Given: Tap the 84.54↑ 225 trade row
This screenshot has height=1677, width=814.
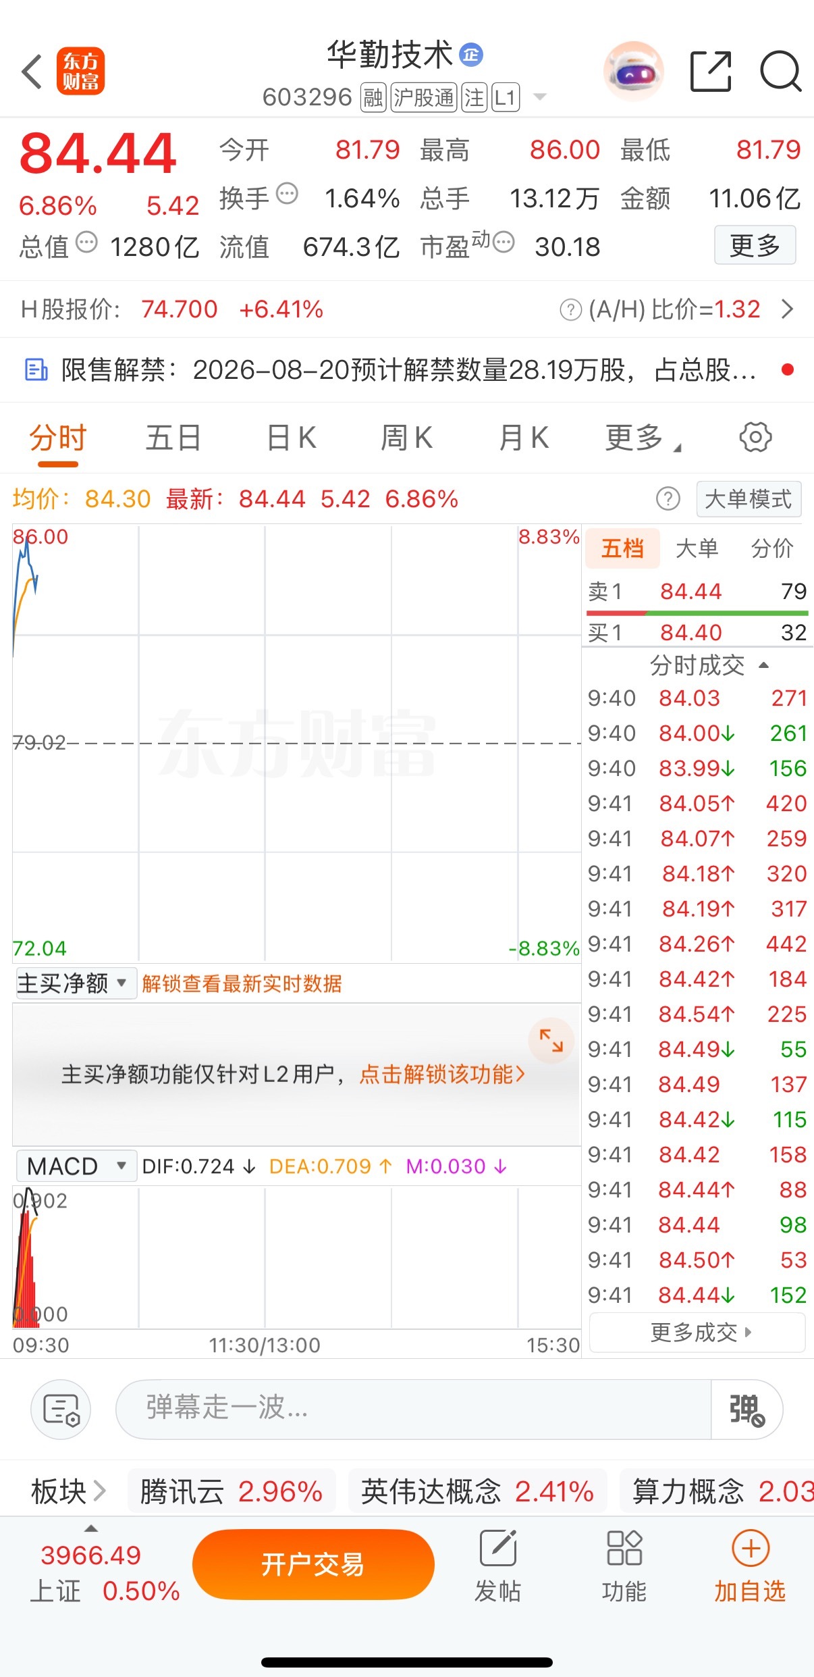Looking at the screenshot, I should (697, 1014).
